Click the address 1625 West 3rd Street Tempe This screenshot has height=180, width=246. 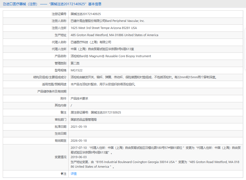104,28
